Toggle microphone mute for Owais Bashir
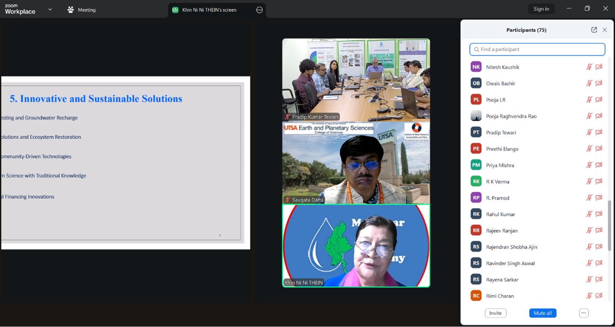Screen dimensions: 615x327 589,83
